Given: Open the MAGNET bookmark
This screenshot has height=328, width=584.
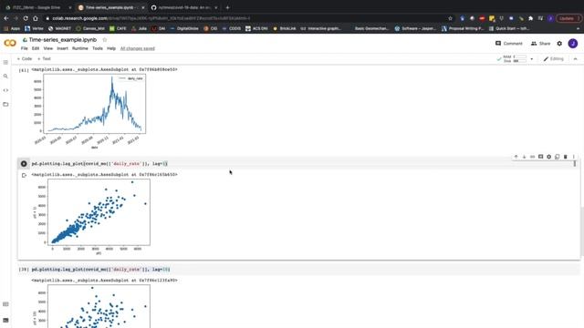Looking at the screenshot, I should pyautogui.click(x=59, y=28).
